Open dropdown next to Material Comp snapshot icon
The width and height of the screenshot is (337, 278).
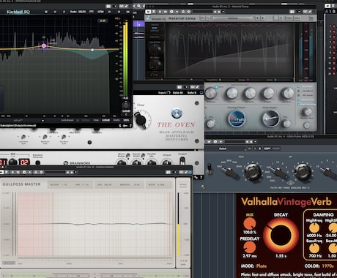299,12
